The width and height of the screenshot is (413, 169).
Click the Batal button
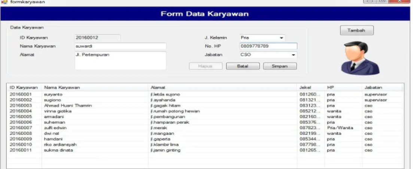[243, 66]
